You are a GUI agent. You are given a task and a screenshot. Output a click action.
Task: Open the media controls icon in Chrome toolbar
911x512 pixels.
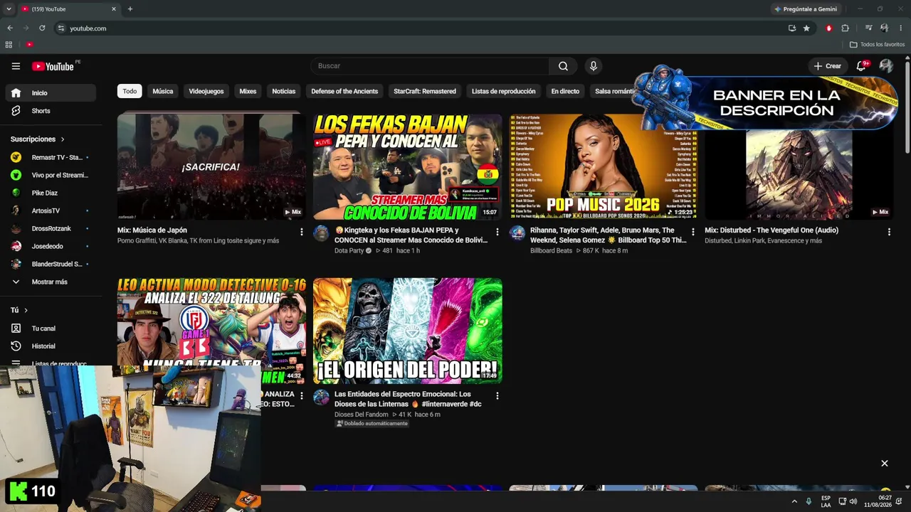click(868, 28)
